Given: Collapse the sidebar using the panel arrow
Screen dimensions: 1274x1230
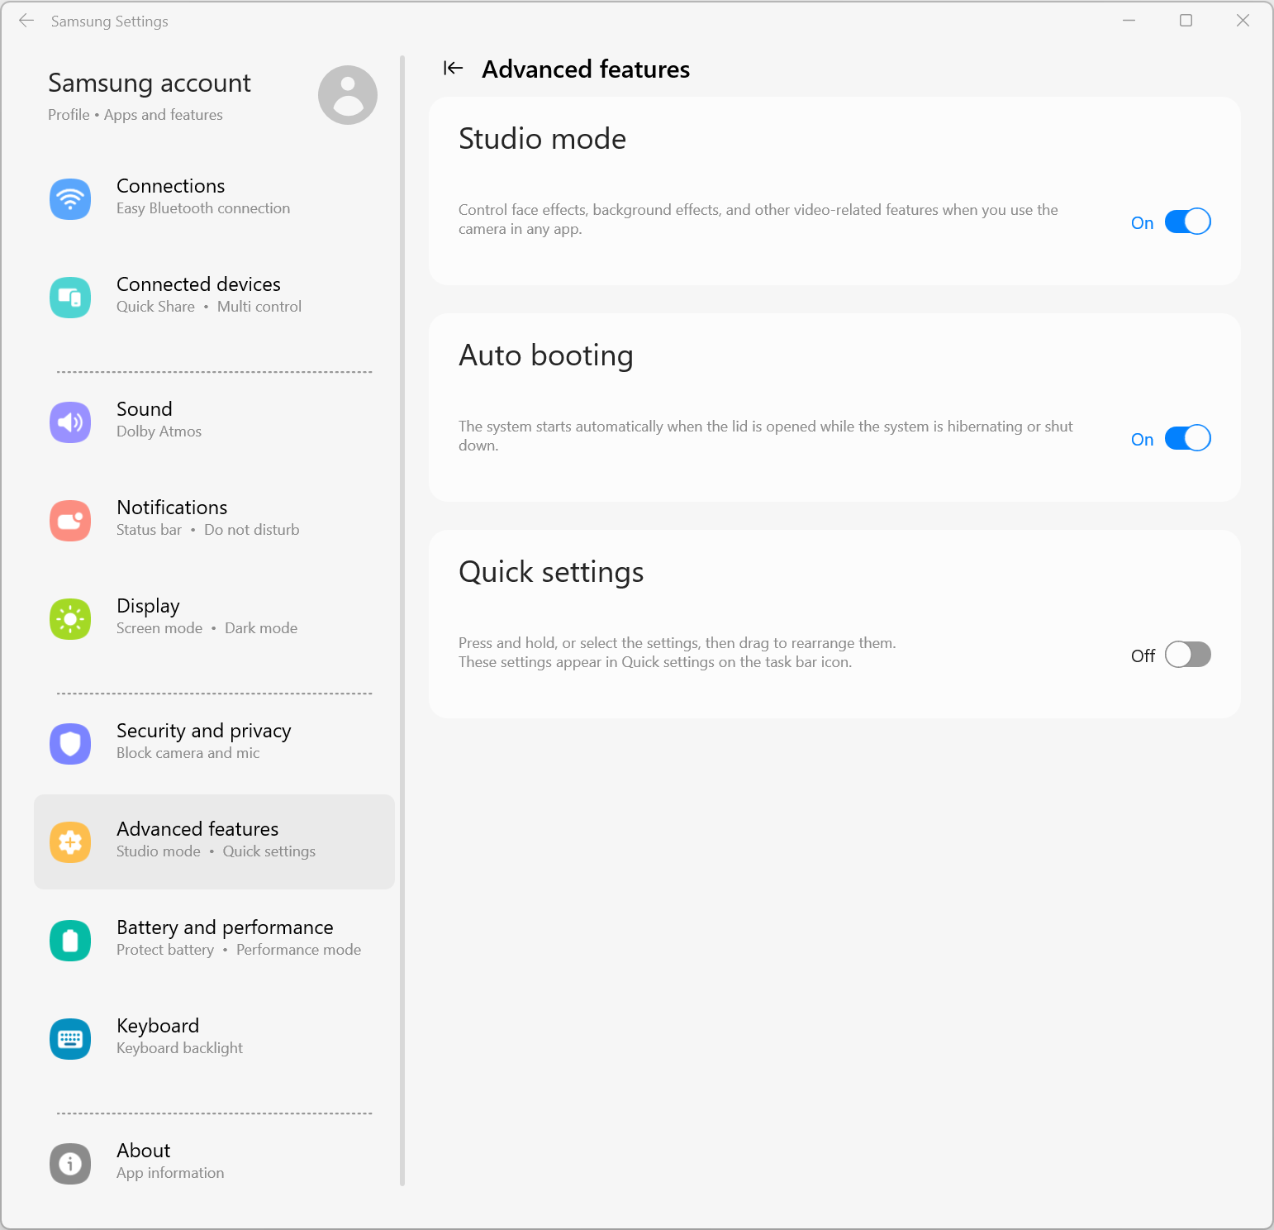Looking at the screenshot, I should tap(453, 69).
